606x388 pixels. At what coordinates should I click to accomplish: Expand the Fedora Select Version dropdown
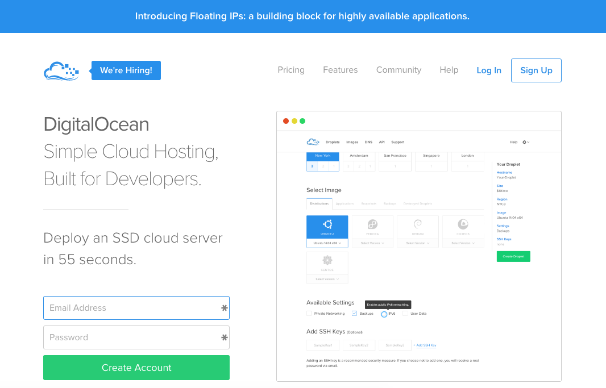tap(372, 243)
